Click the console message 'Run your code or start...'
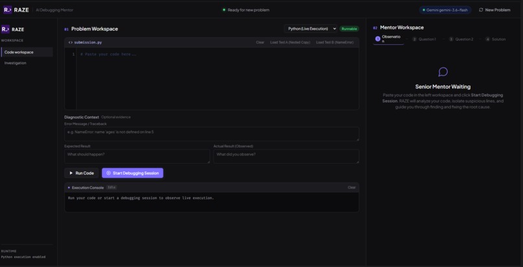The height and width of the screenshot is (267, 523). point(141,198)
